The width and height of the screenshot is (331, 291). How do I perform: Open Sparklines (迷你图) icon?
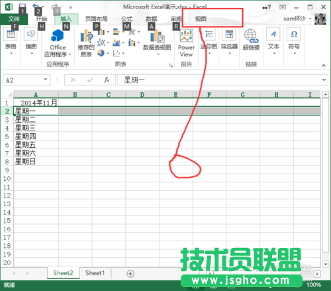(209, 34)
